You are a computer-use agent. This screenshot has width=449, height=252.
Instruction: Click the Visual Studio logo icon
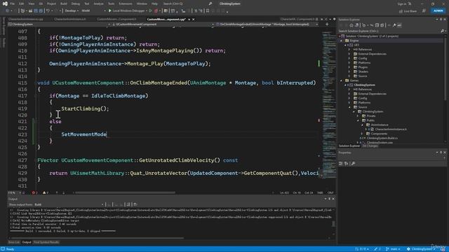[x=5, y=3]
